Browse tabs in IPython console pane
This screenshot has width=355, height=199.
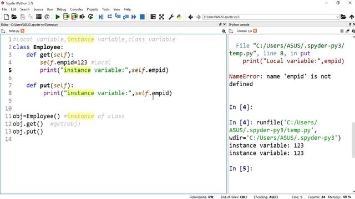[231, 31]
